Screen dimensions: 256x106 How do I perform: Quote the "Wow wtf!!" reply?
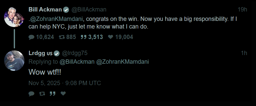tap(52, 94)
